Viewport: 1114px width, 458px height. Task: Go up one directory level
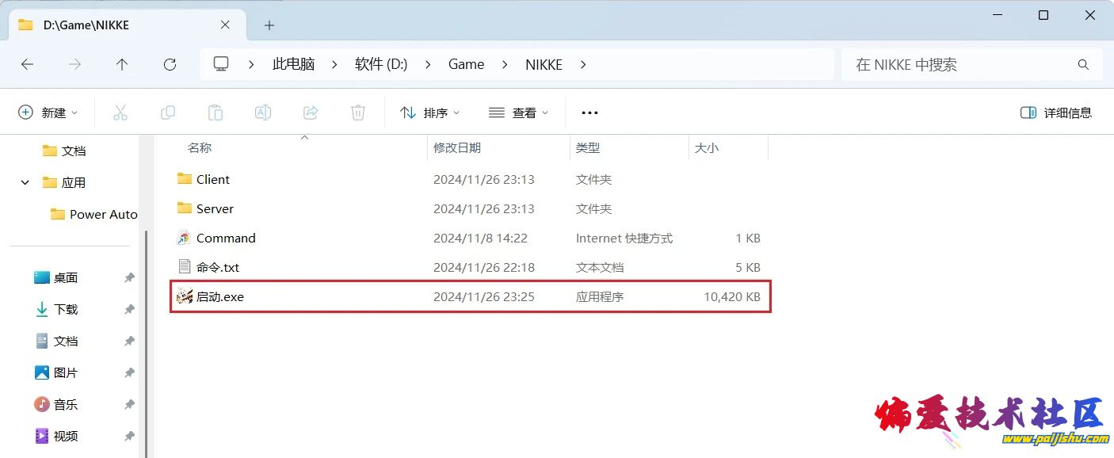click(x=122, y=65)
